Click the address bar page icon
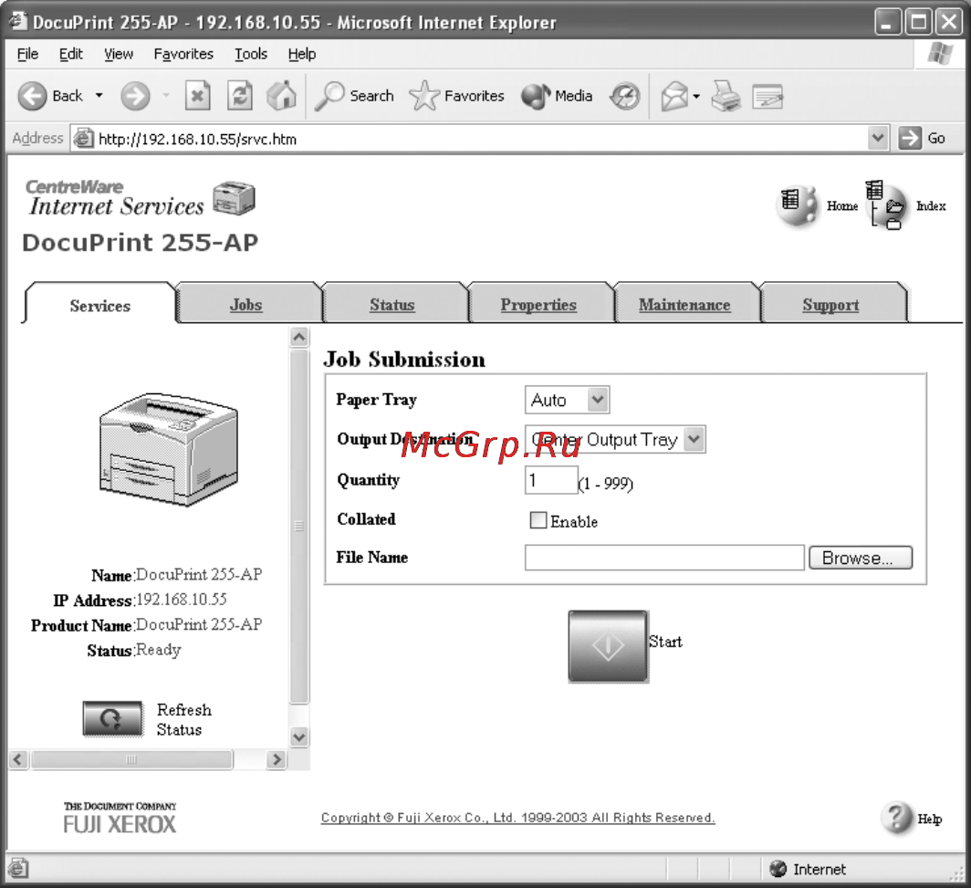This screenshot has width=971, height=888. click(83, 139)
